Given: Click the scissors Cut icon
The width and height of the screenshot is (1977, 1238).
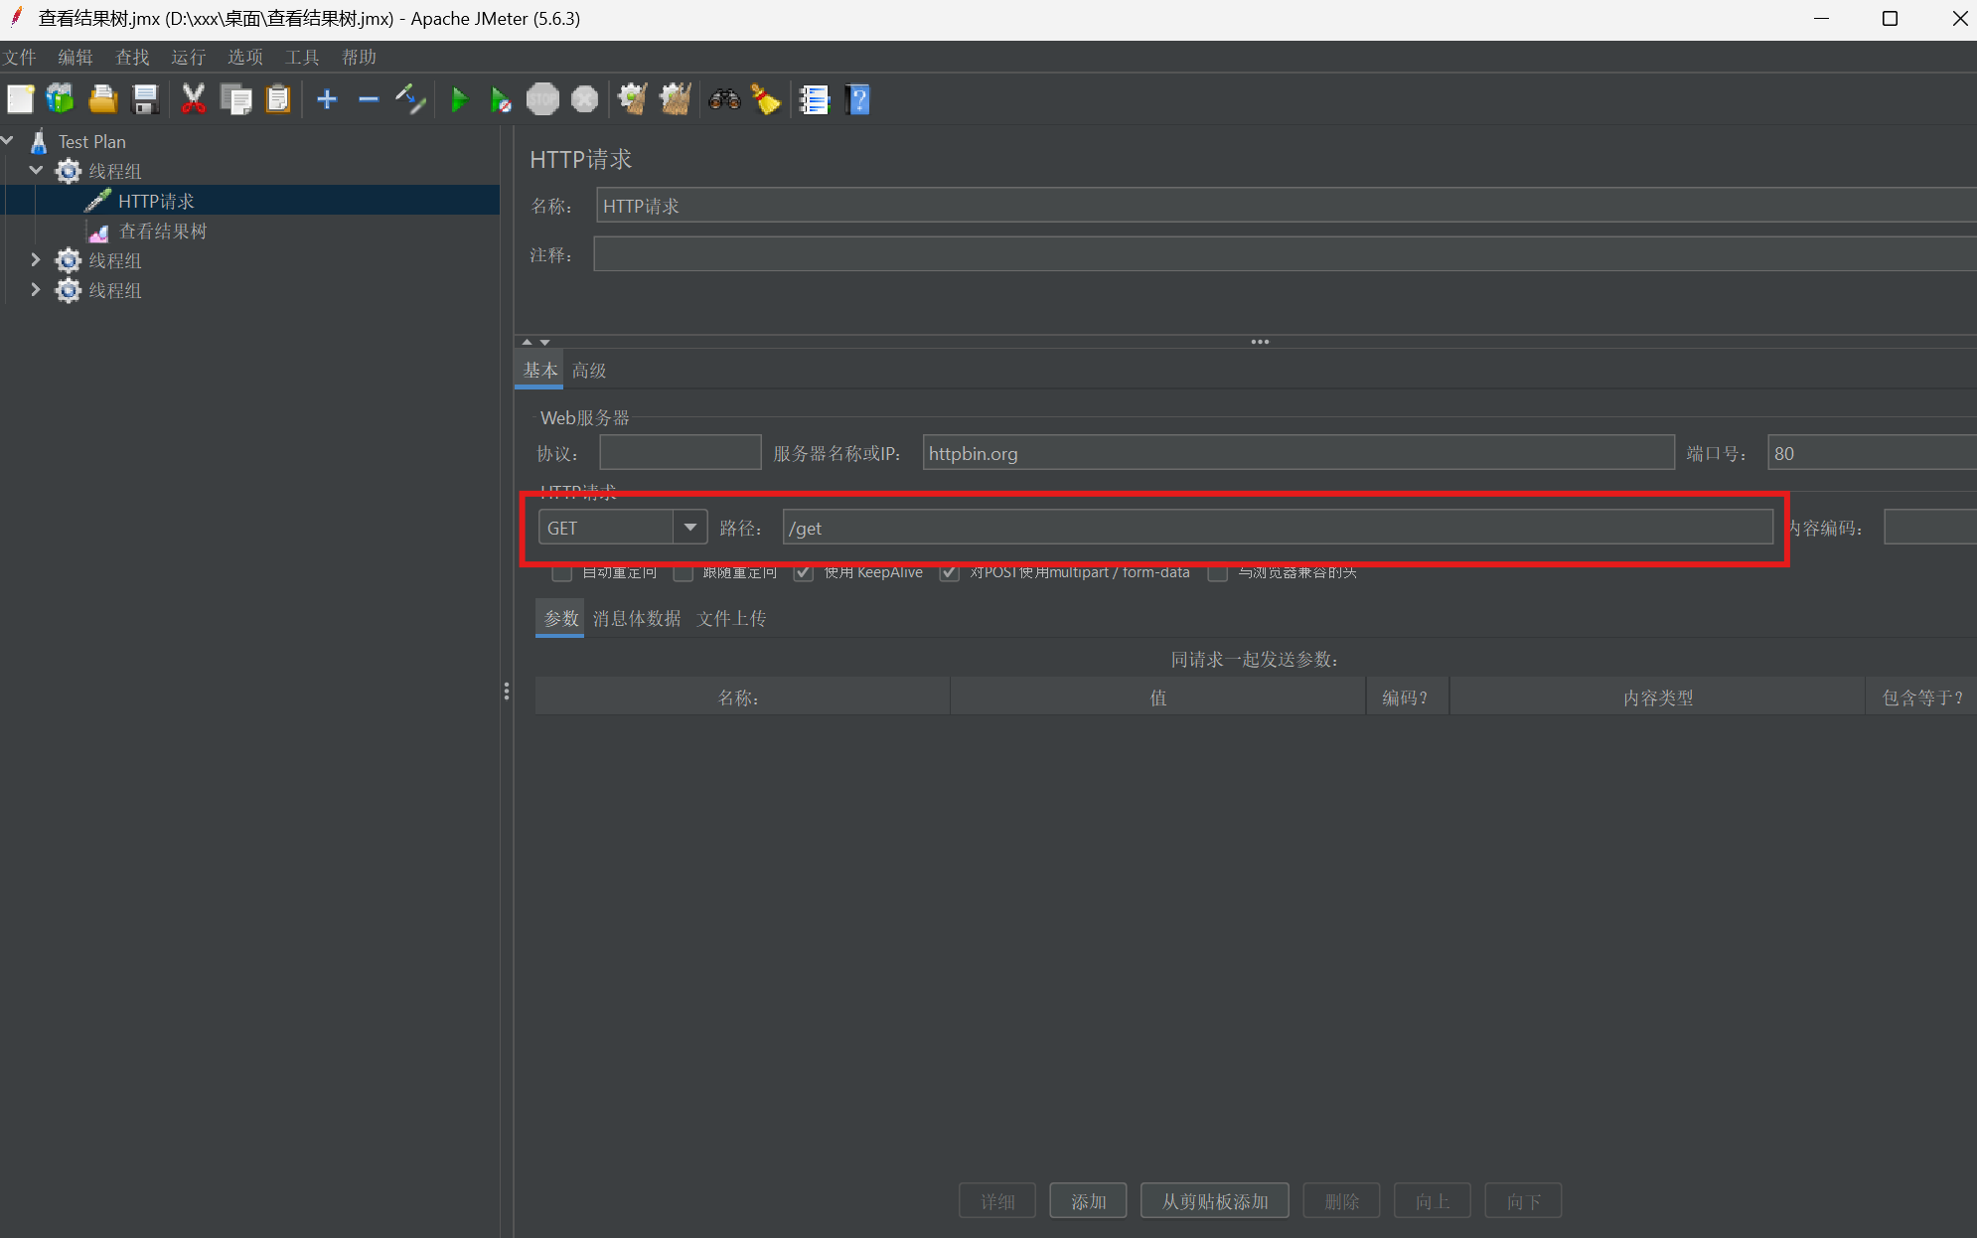Looking at the screenshot, I should click(x=193, y=99).
